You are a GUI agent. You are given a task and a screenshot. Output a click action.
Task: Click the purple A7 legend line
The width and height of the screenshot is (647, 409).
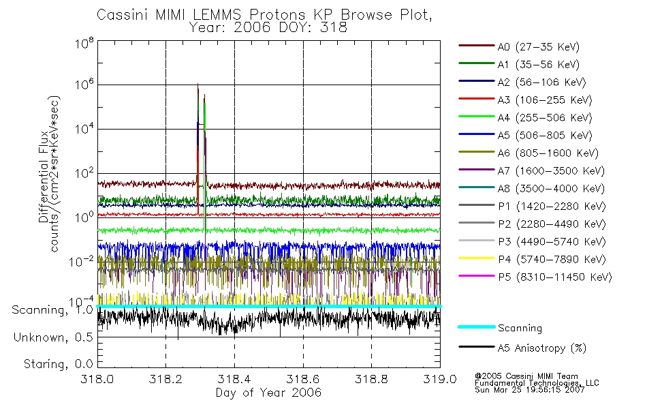click(477, 169)
